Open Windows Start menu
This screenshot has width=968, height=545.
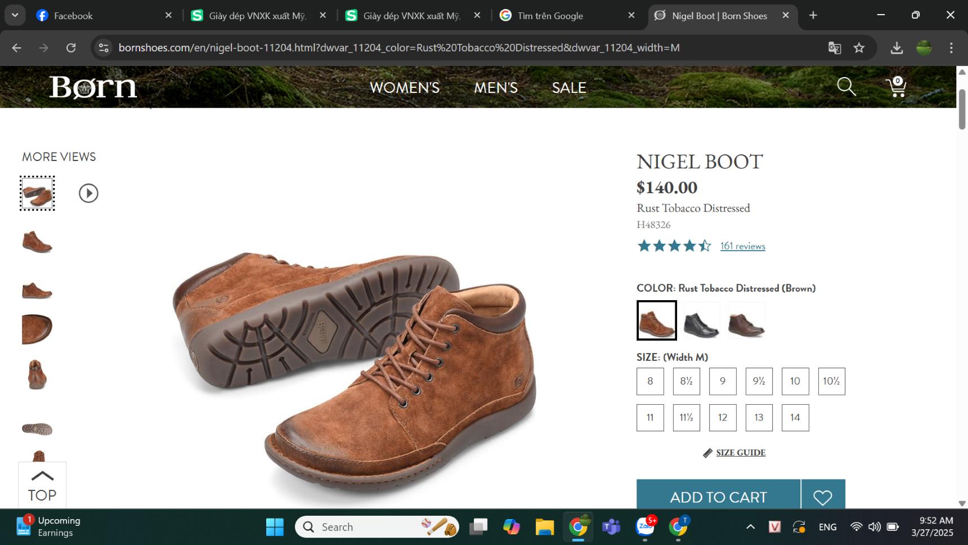pyautogui.click(x=275, y=527)
